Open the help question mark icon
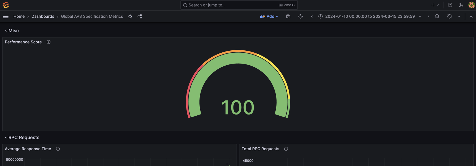The image size is (476, 166). point(450,5)
